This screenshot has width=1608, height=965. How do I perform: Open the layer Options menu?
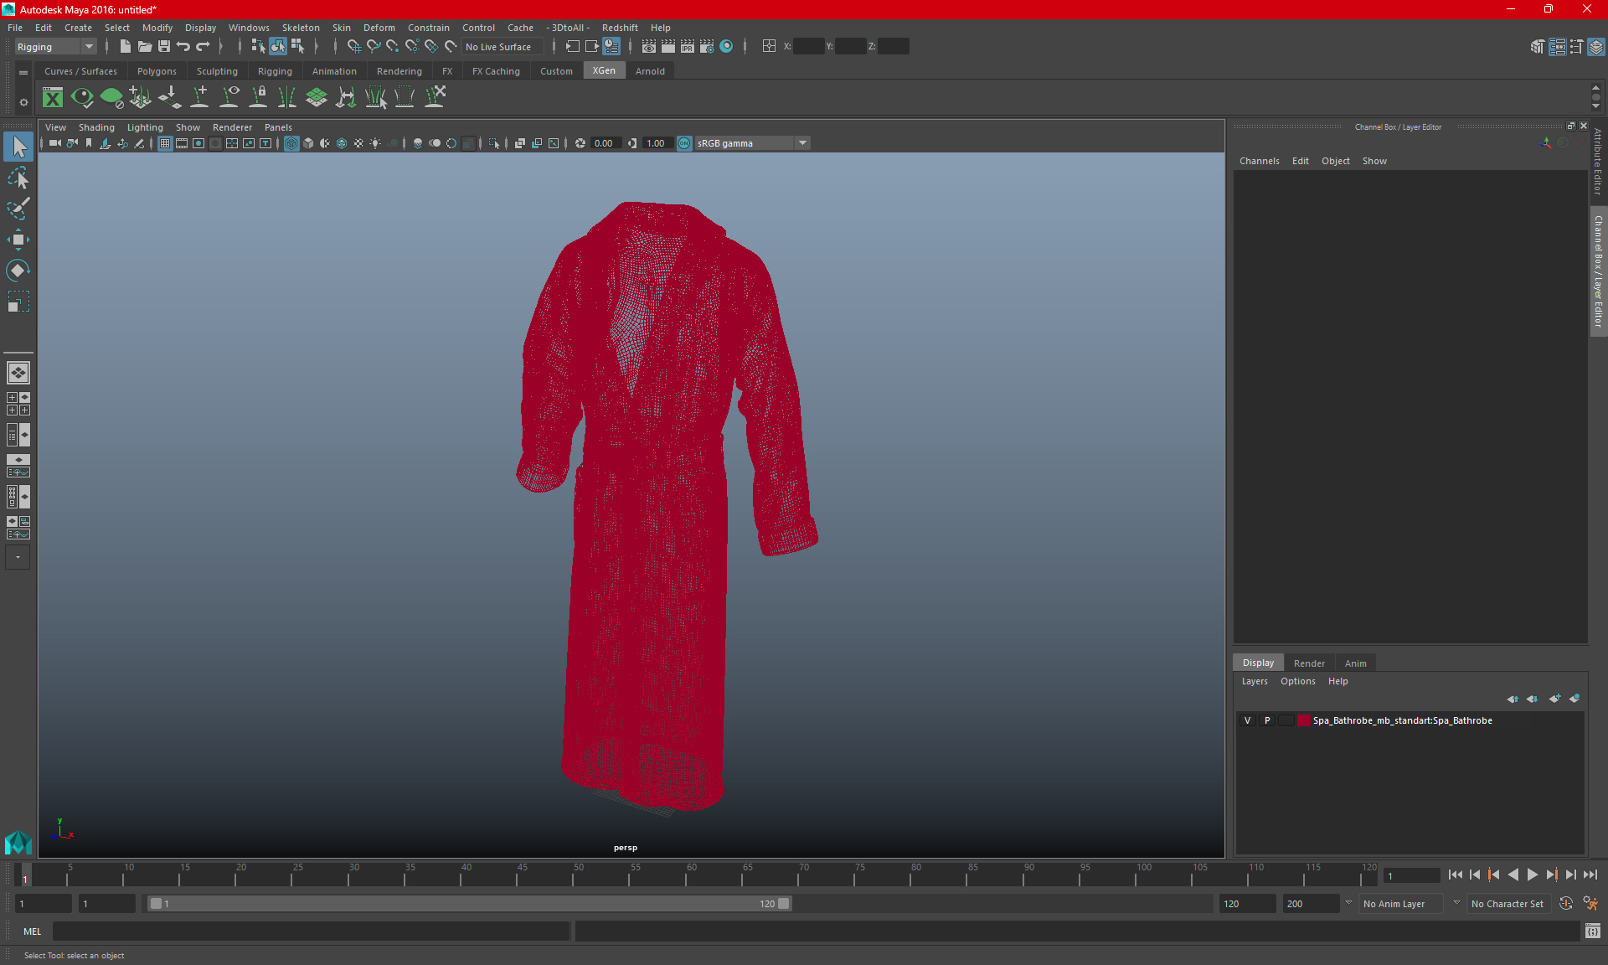pos(1297,681)
